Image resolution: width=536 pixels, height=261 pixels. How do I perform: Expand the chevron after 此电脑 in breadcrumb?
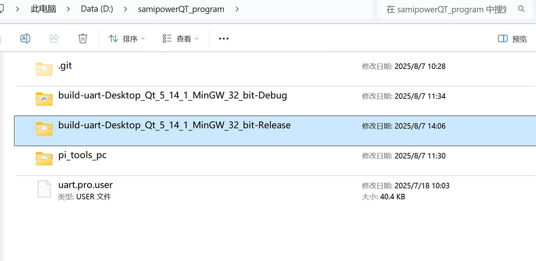(68, 9)
